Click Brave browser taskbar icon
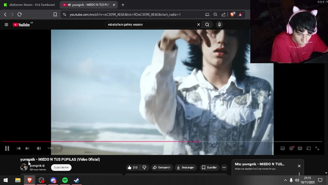The width and height of the screenshot is (328, 185). coord(30,180)
